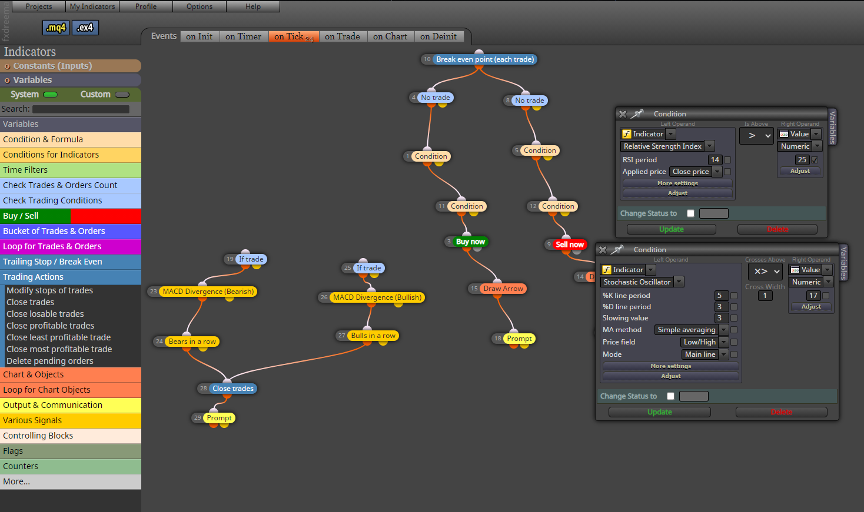Select If trade block number 25
The width and height of the screenshot is (864, 512).
pyautogui.click(x=368, y=268)
